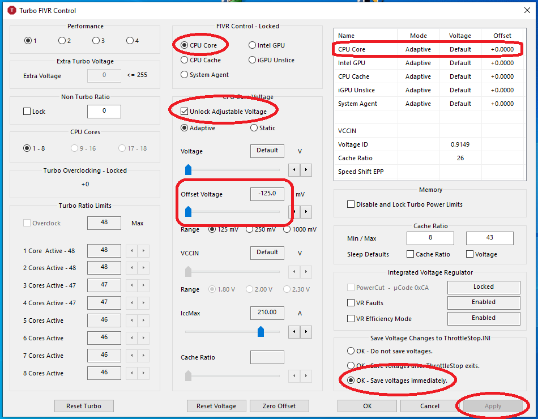The image size is (538, 419).
Task: Decrease 4 Cores Active ratio arrow
Action: [132, 303]
